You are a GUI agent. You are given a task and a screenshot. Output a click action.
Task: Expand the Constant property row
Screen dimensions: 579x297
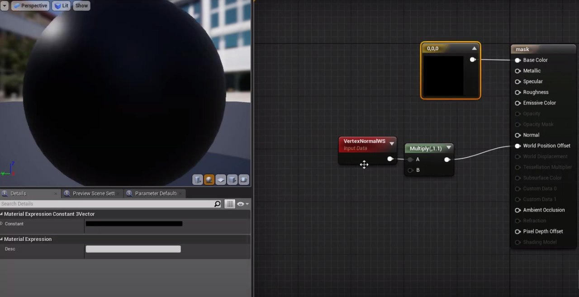tap(2, 224)
